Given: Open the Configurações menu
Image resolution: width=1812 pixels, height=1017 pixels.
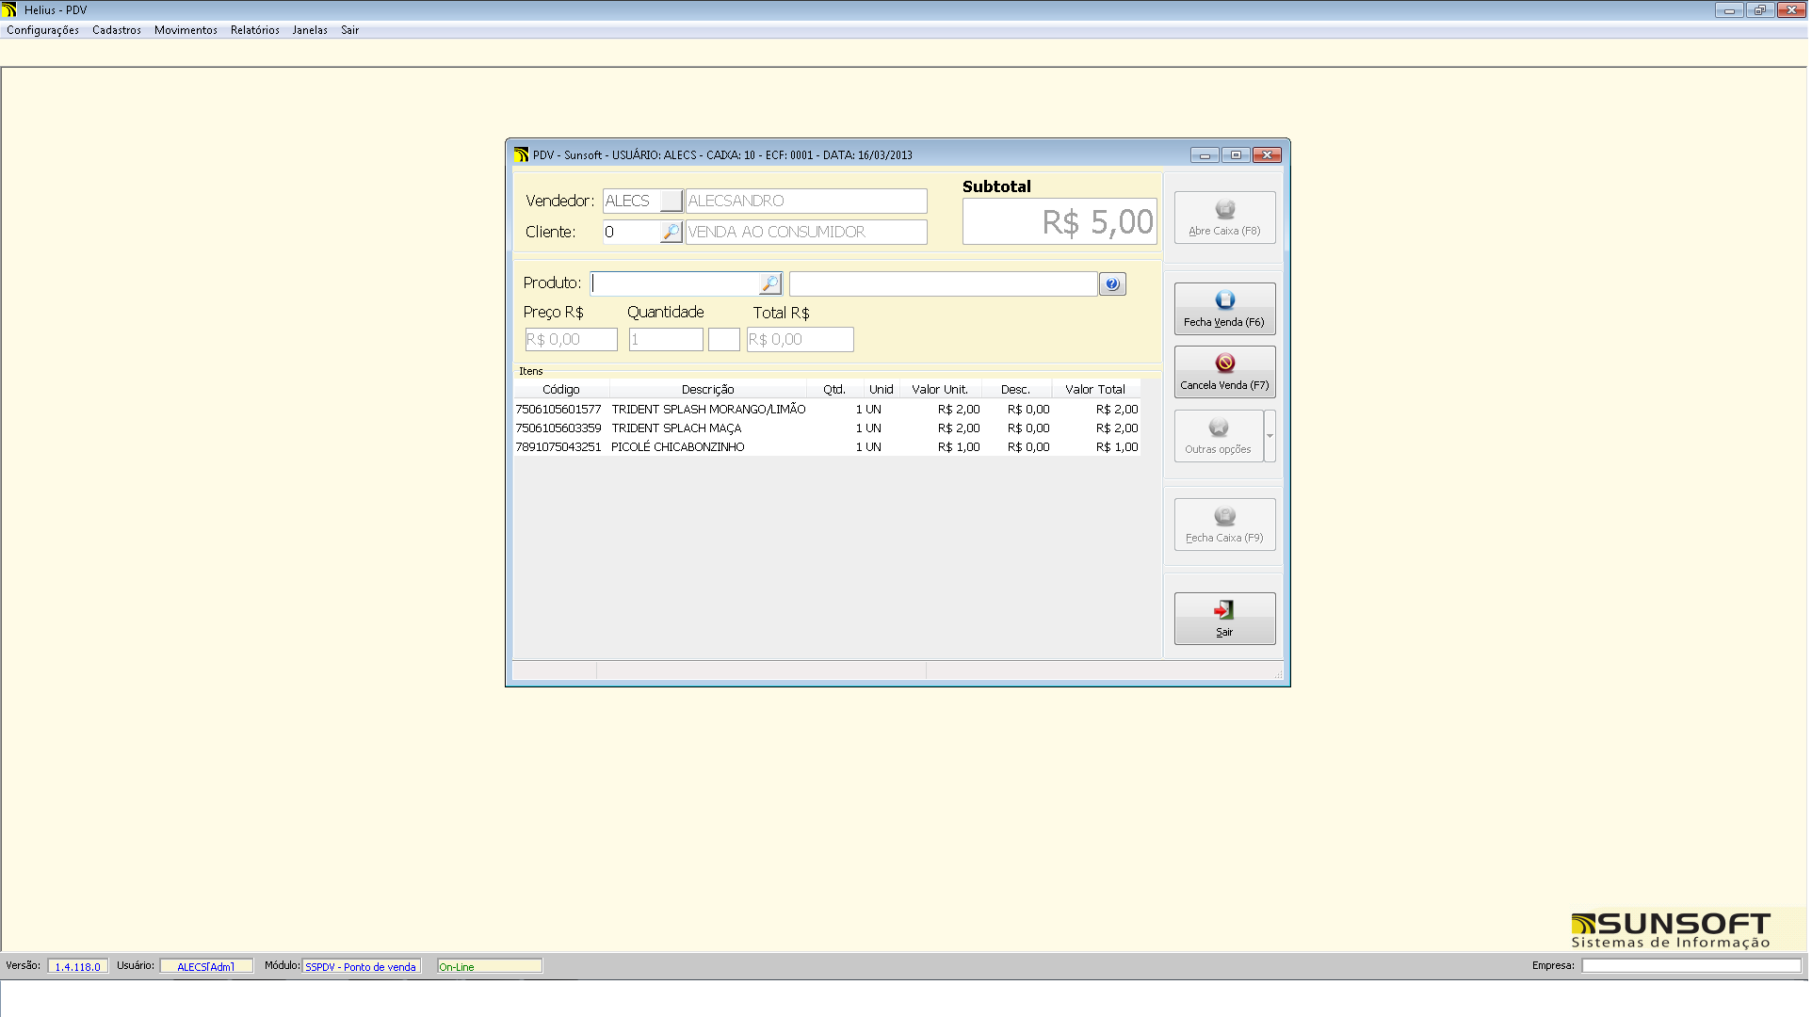Looking at the screenshot, I should 42,30.
